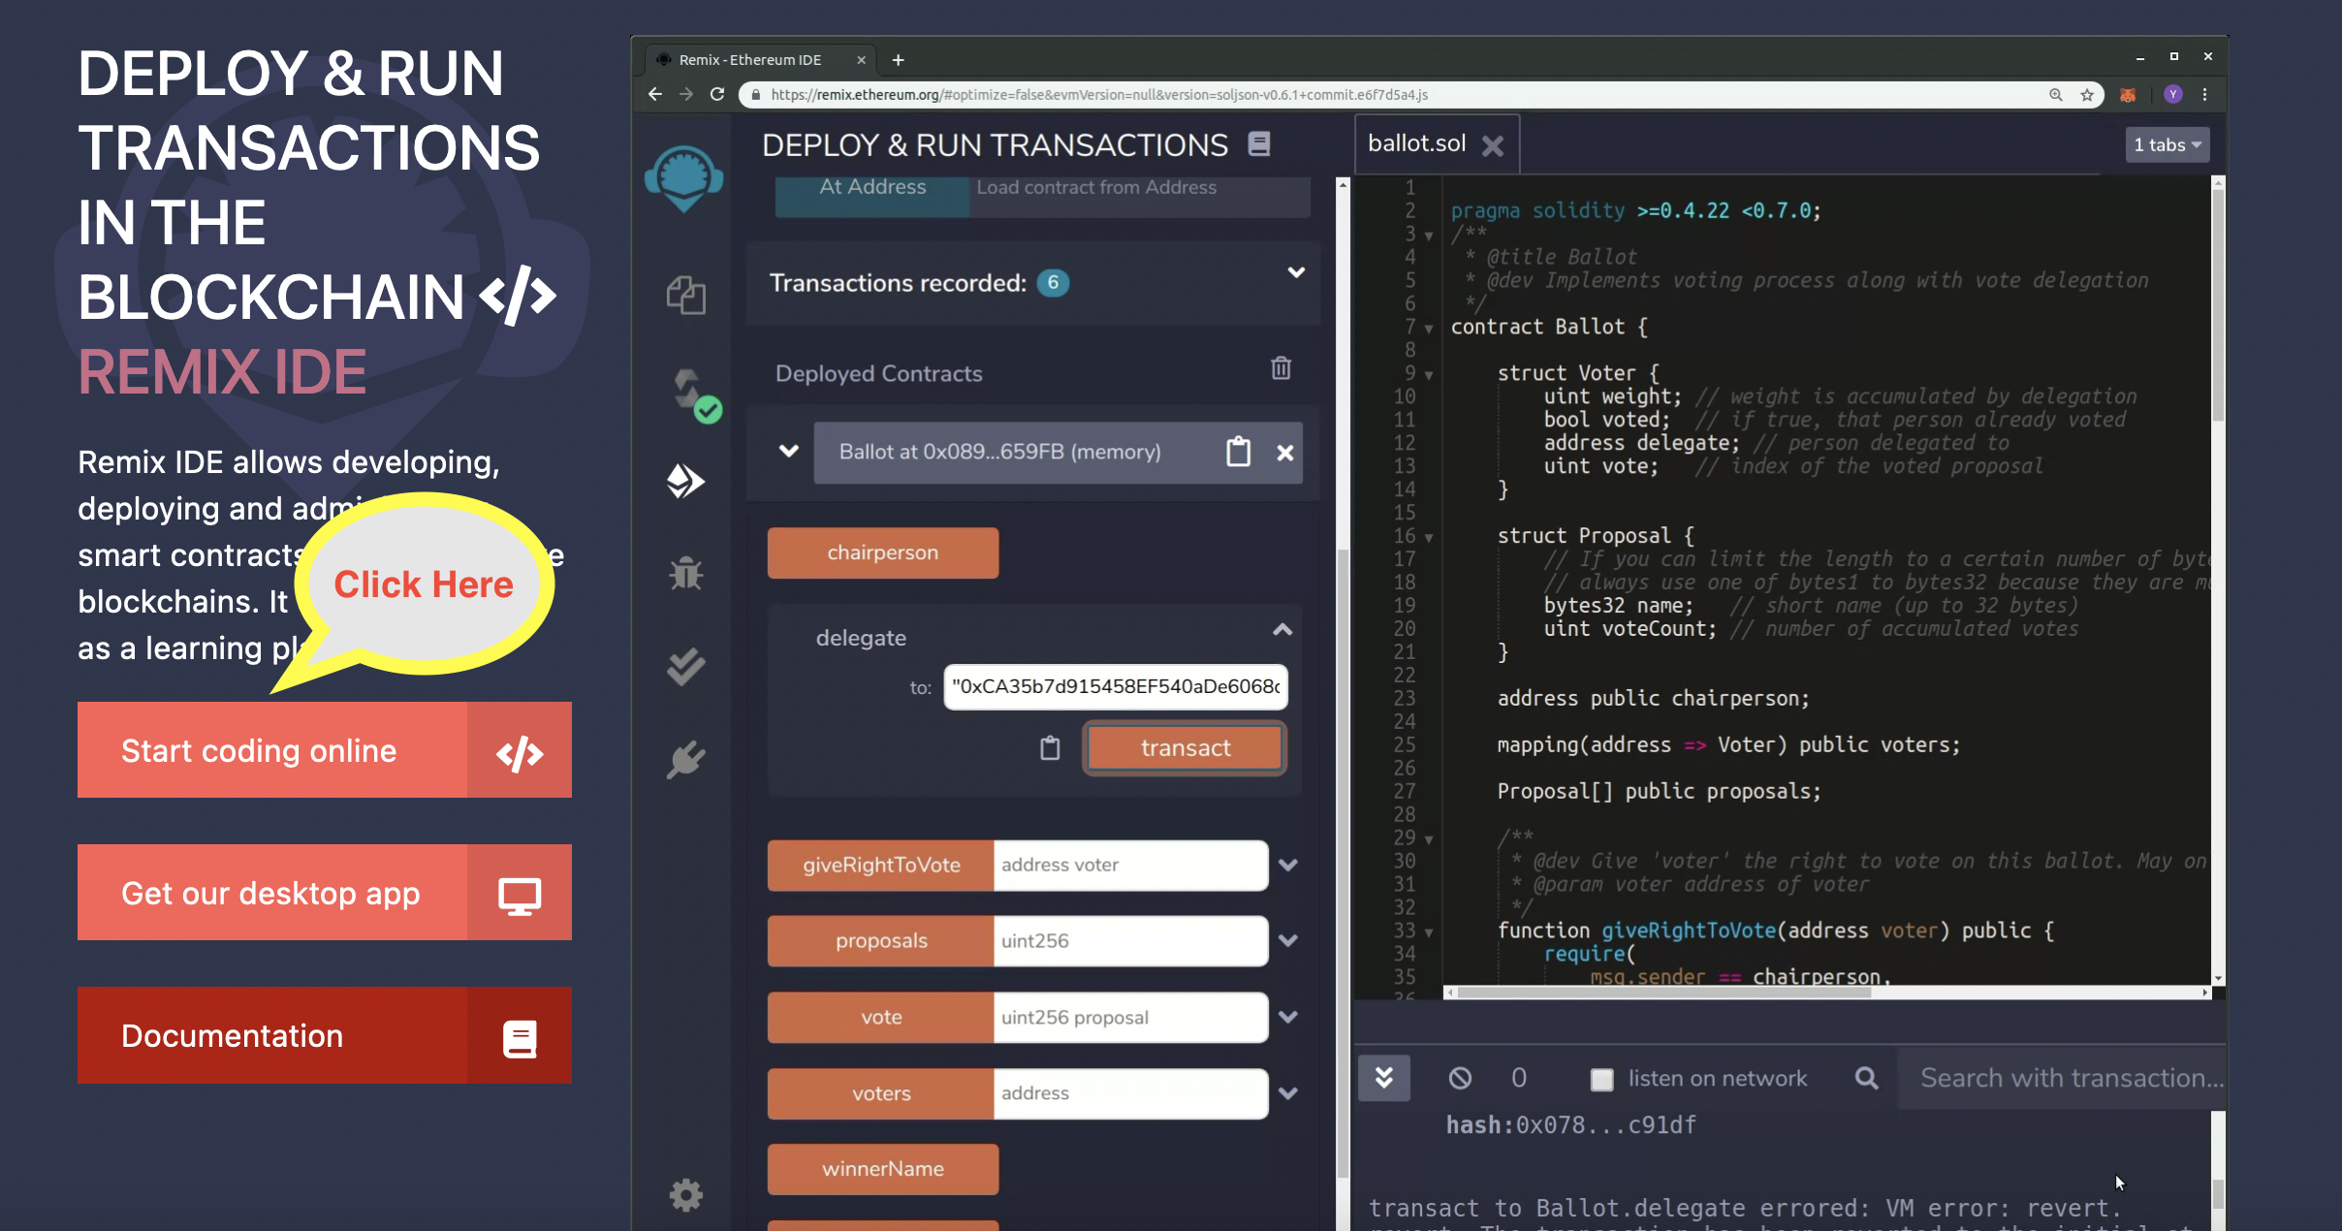Close the ballot.sol editor tab
This screenshot has width=2342, height=1231.
[1493, 145]
